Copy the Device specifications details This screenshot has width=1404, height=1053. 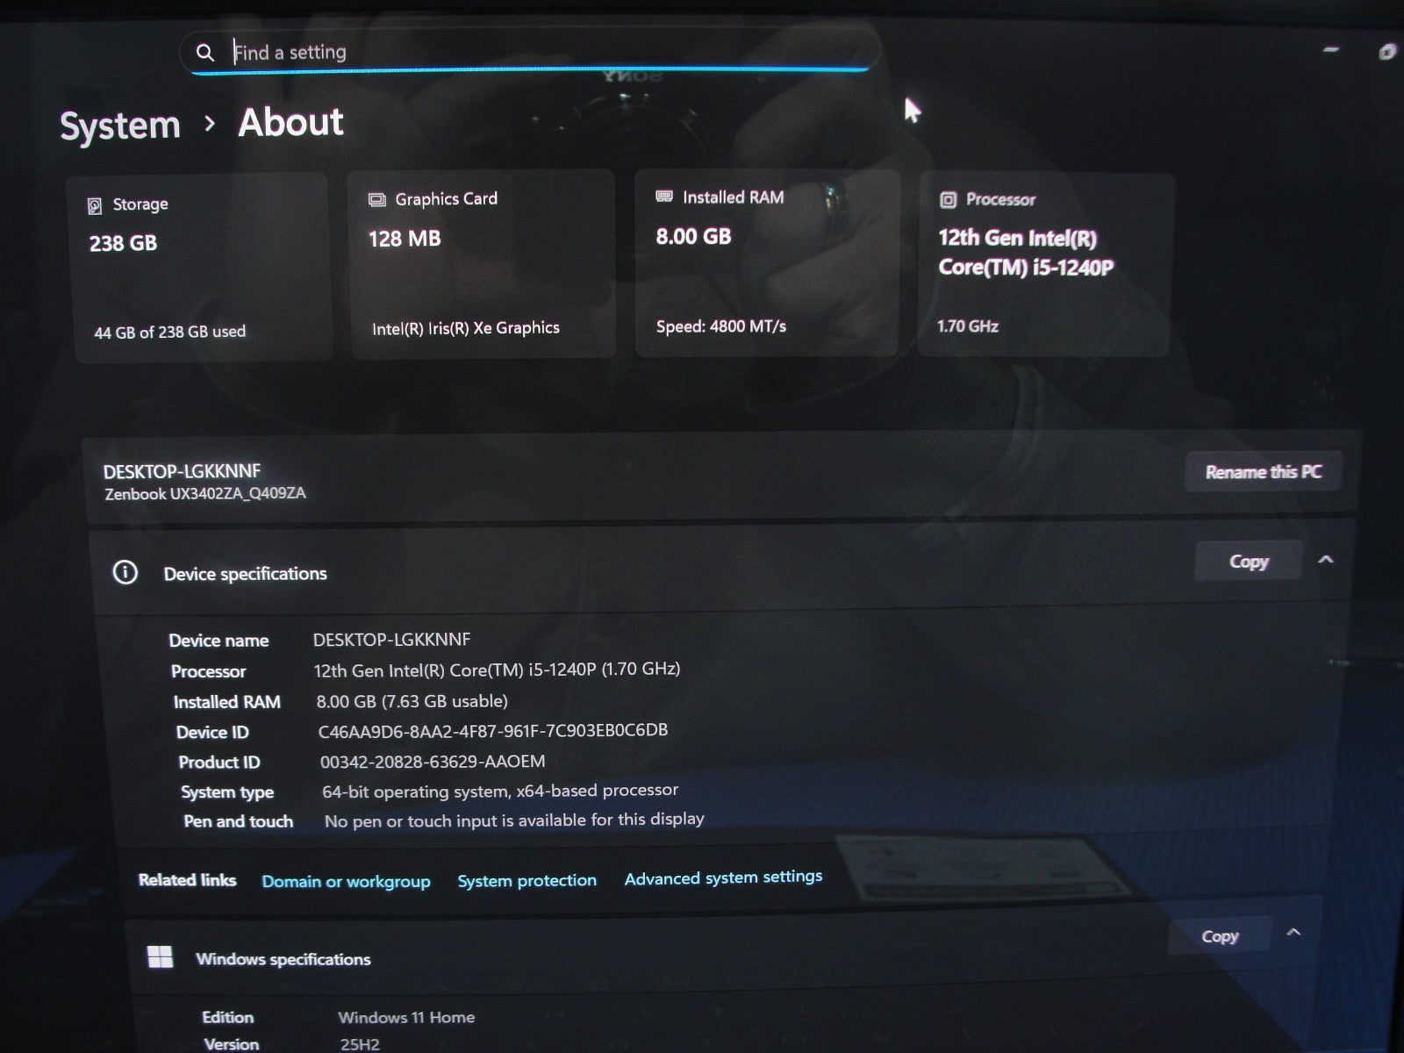[x=1248, y=562]
